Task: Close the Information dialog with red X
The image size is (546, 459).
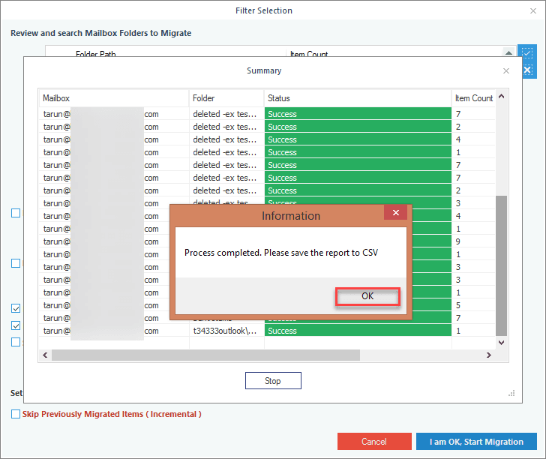Action: point(395,212)
